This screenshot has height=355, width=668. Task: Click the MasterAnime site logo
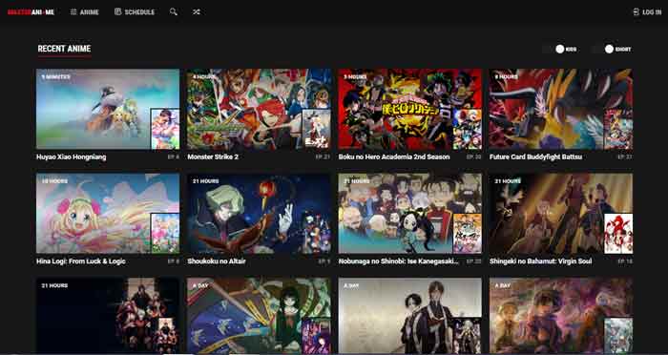point(31,12)
